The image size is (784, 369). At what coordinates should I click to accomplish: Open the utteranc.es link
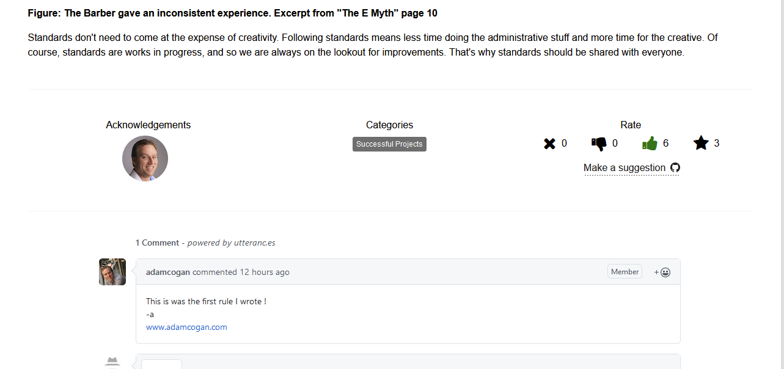tap(255, 243)
